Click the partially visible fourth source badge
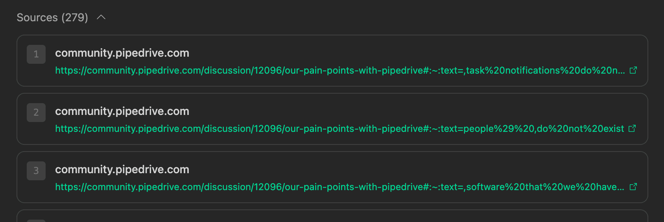 (x=36, y=221)
